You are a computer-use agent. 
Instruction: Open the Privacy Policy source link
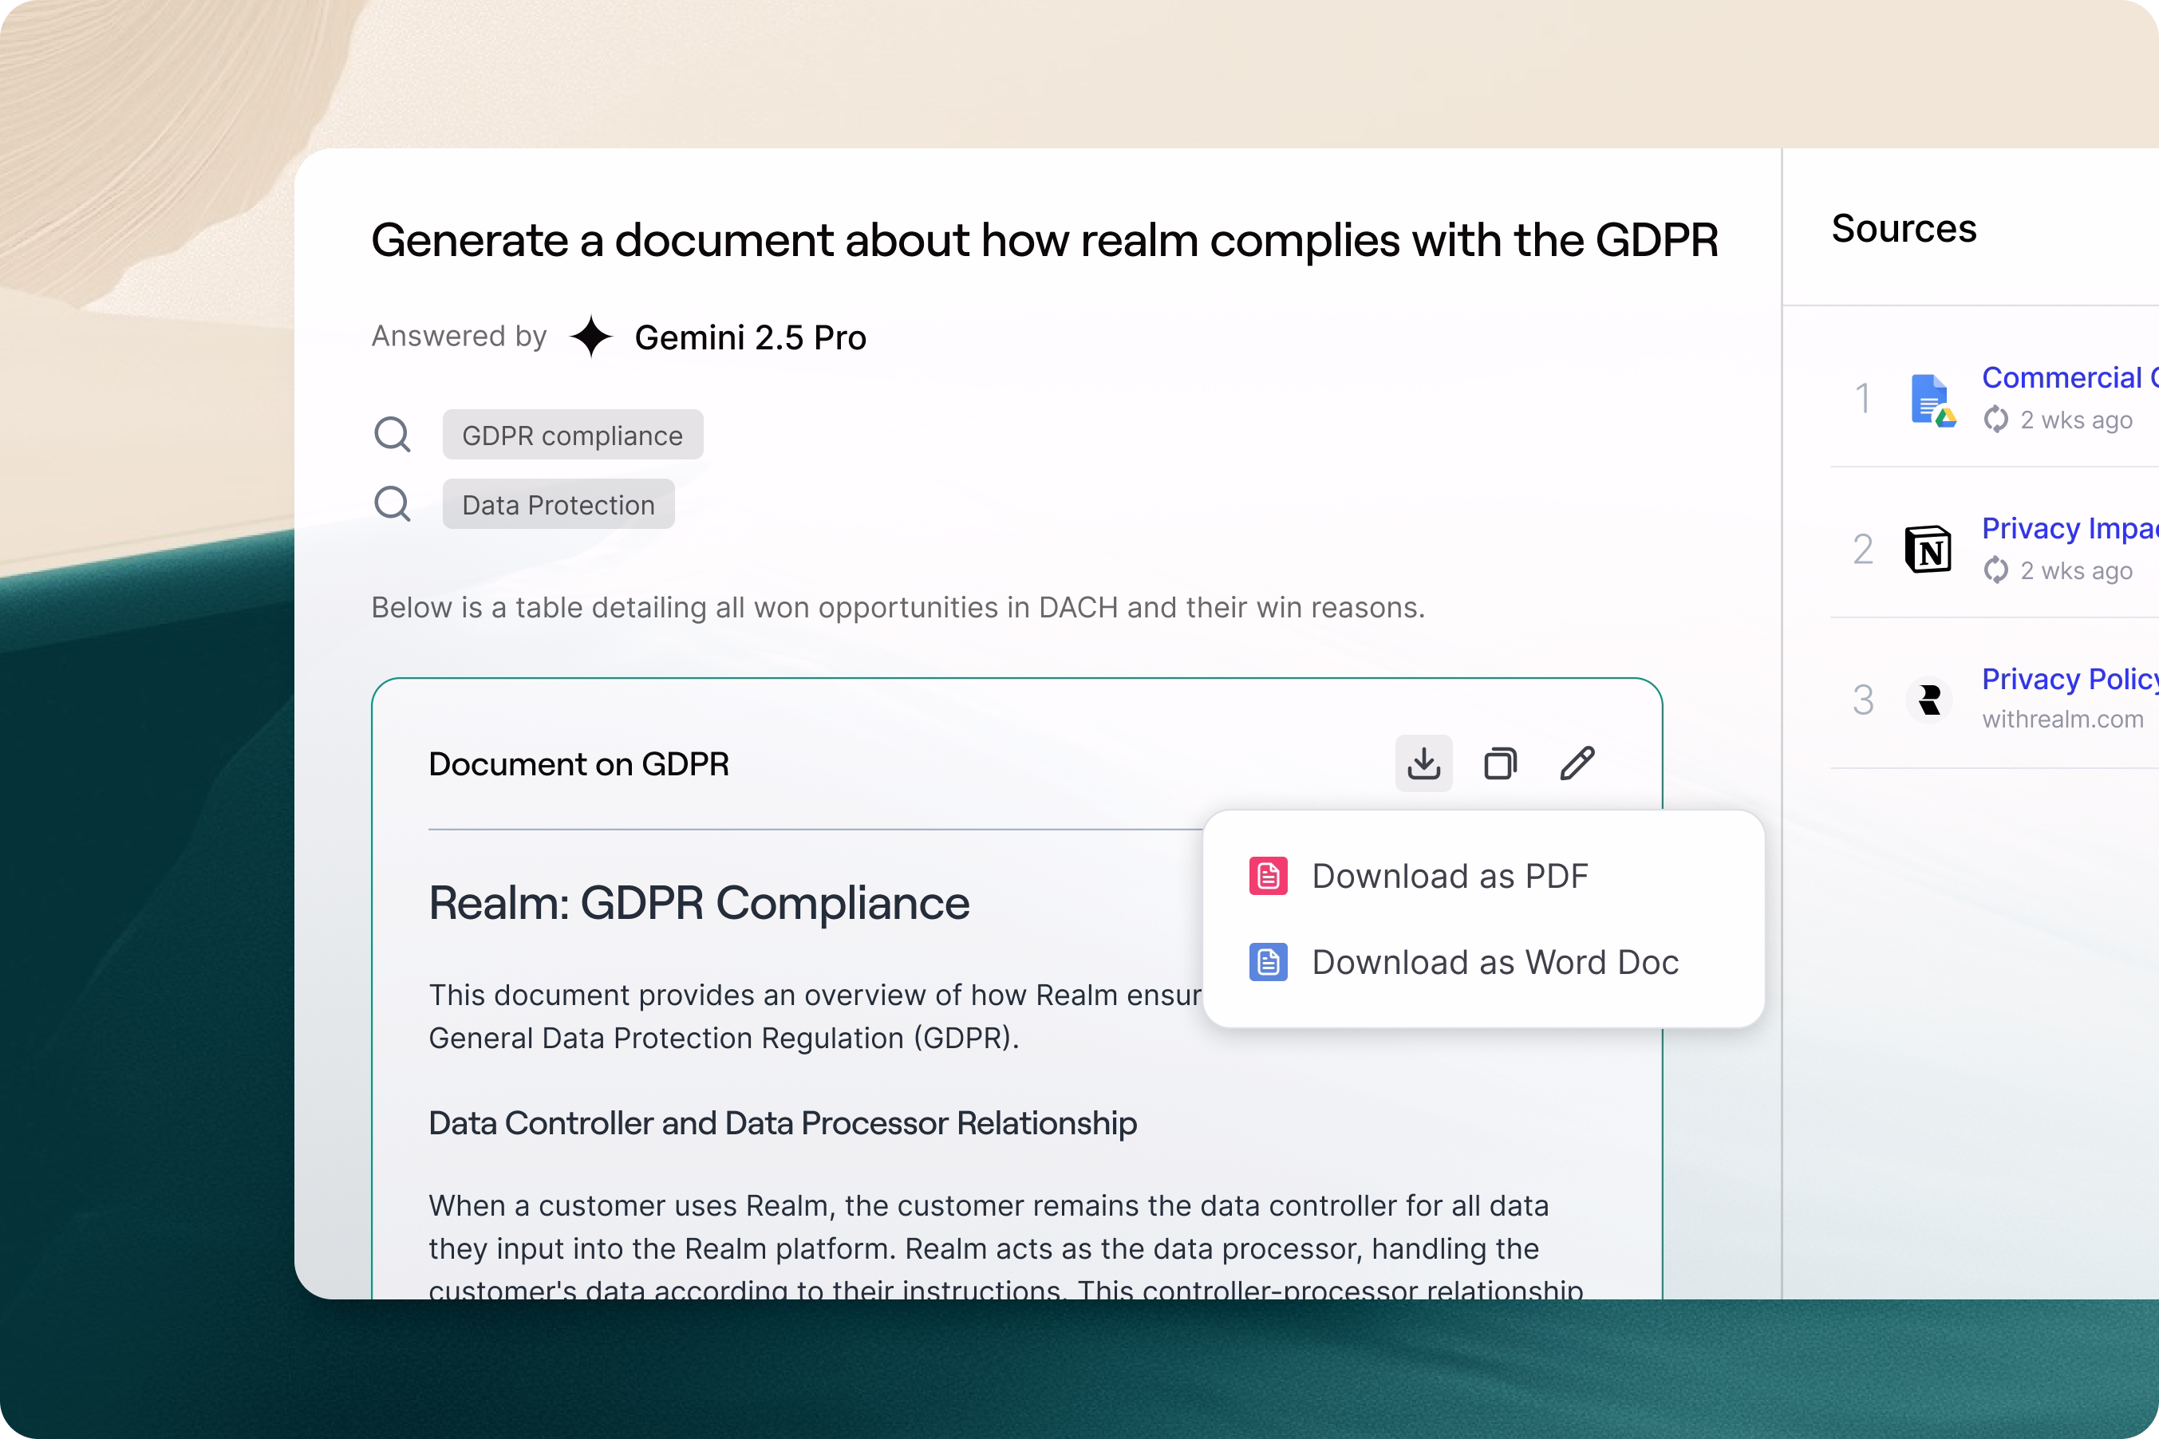2067,679
